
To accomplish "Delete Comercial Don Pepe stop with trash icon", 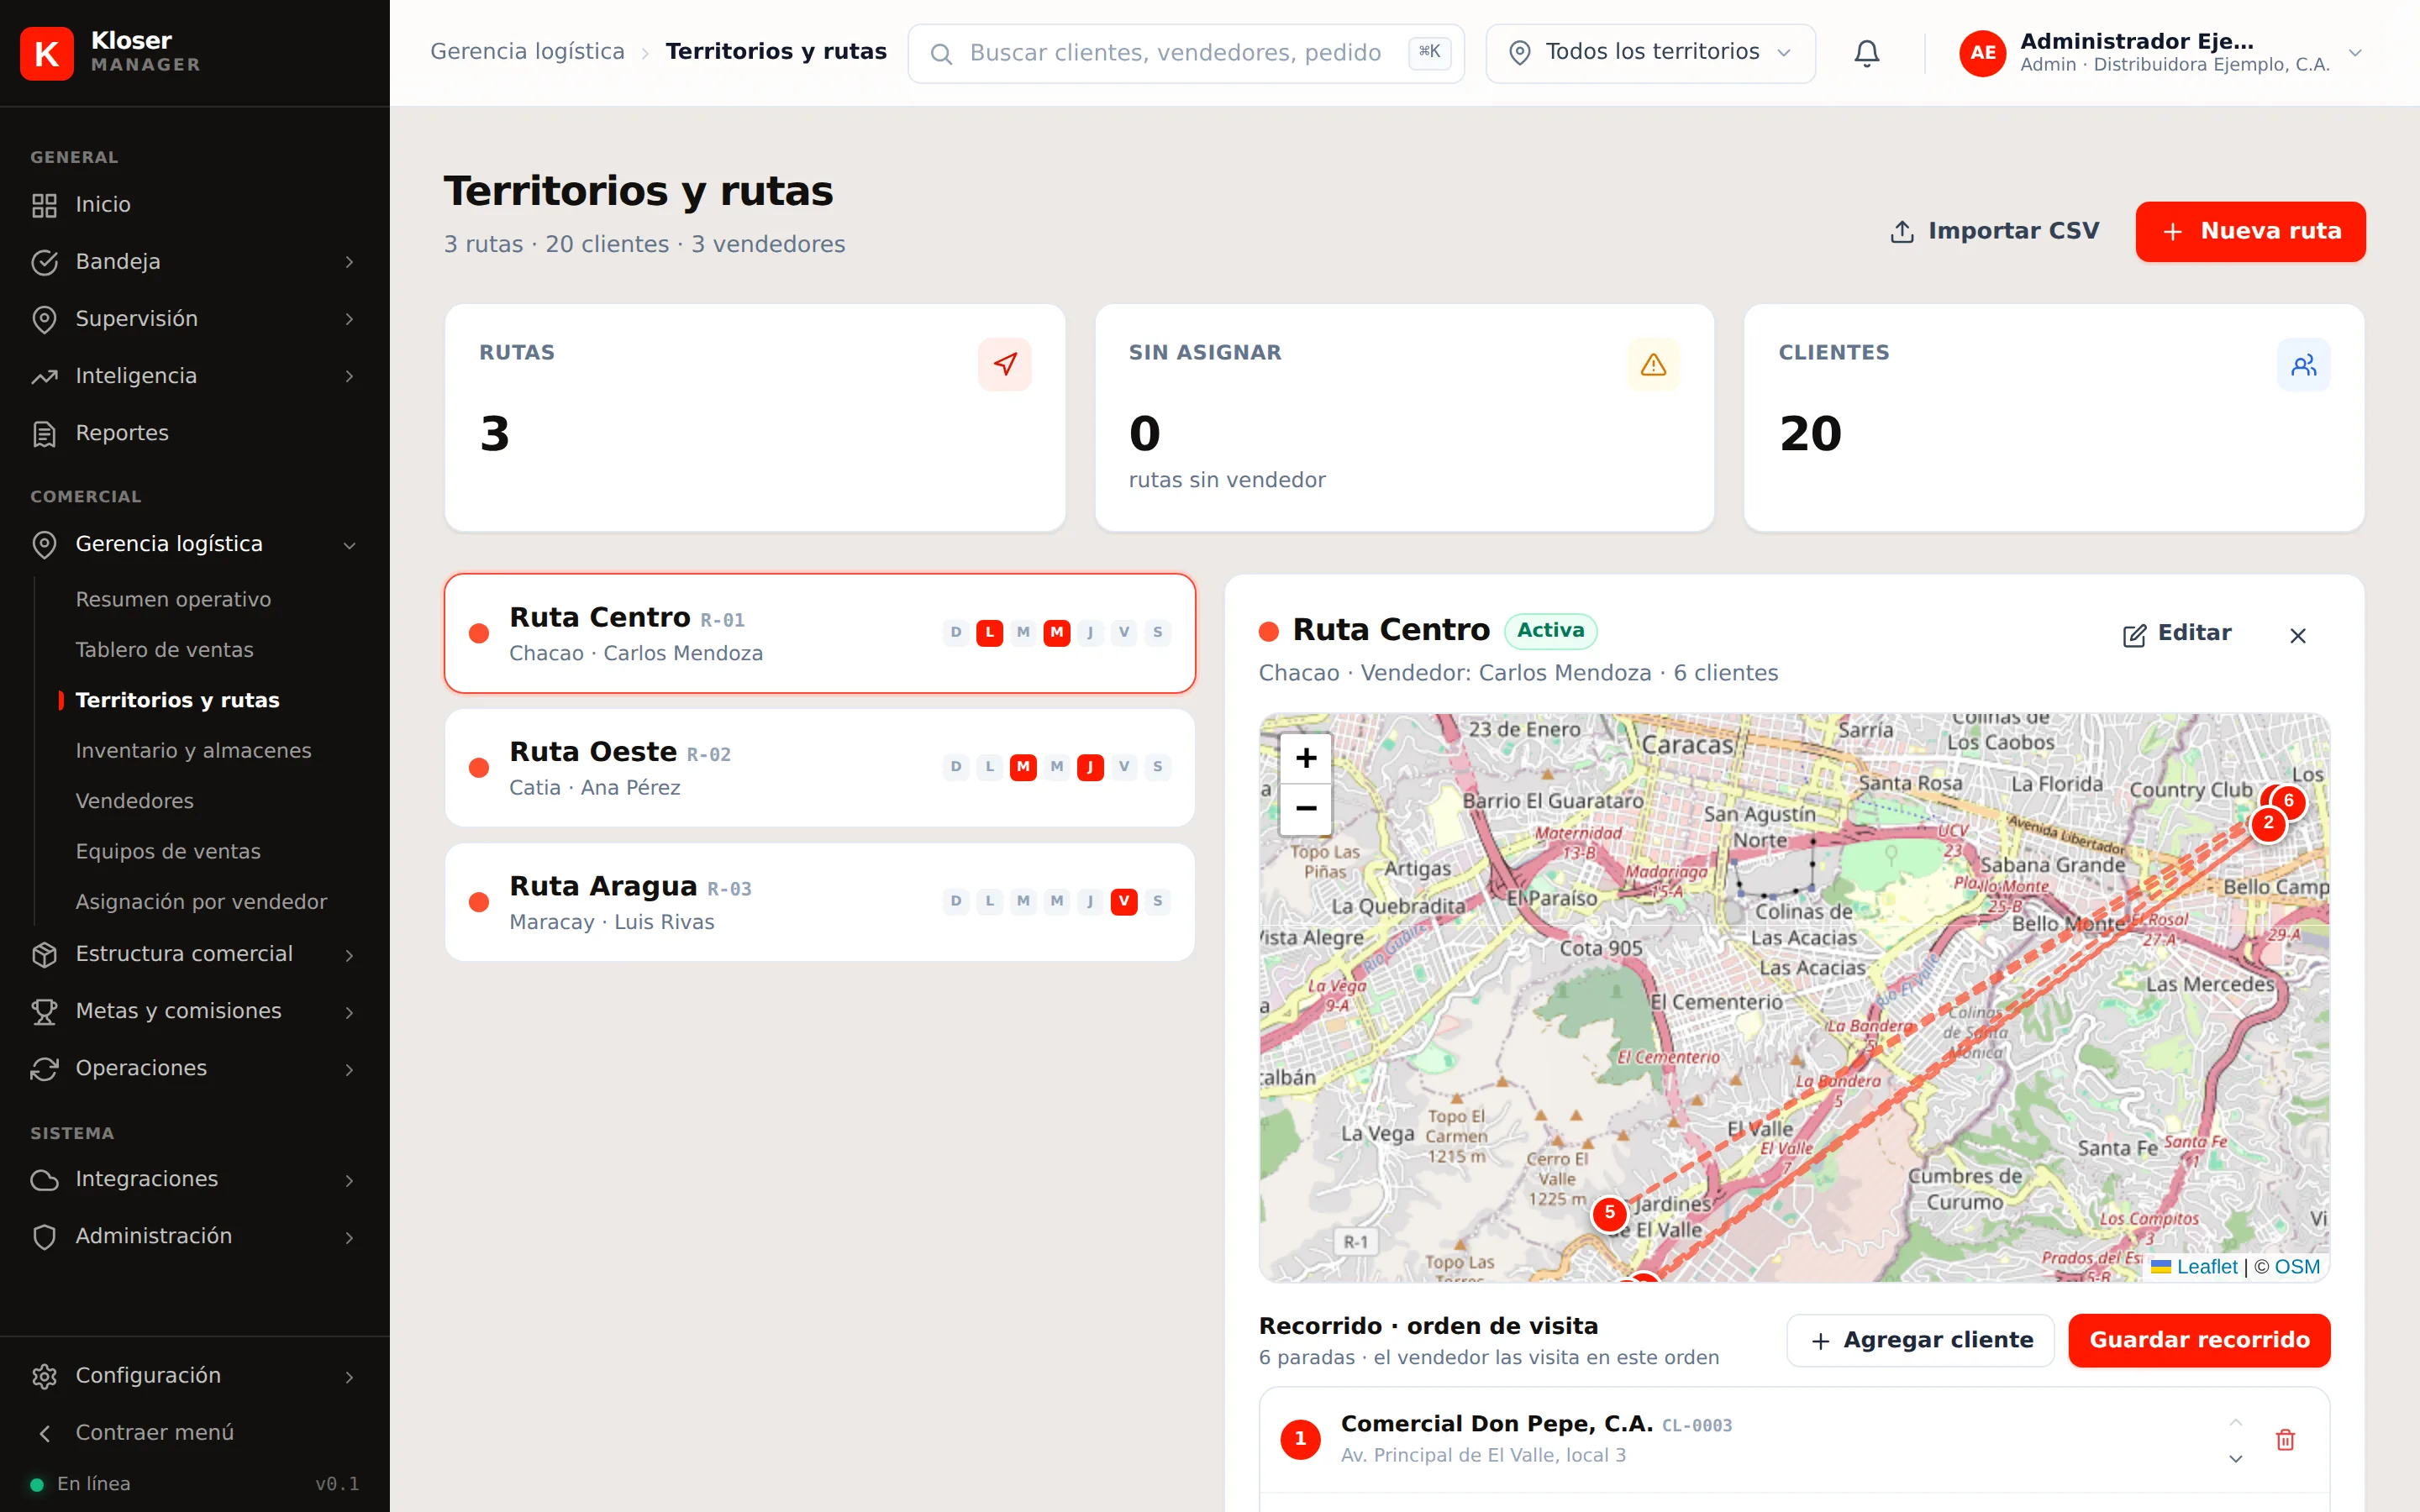I will 2285,1439.
